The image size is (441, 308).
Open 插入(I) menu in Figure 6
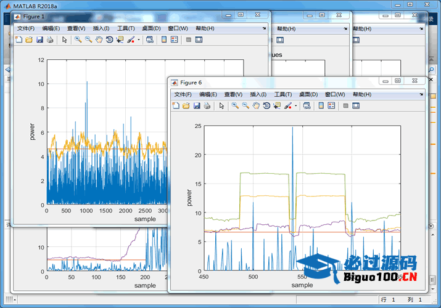pos(258,94)
